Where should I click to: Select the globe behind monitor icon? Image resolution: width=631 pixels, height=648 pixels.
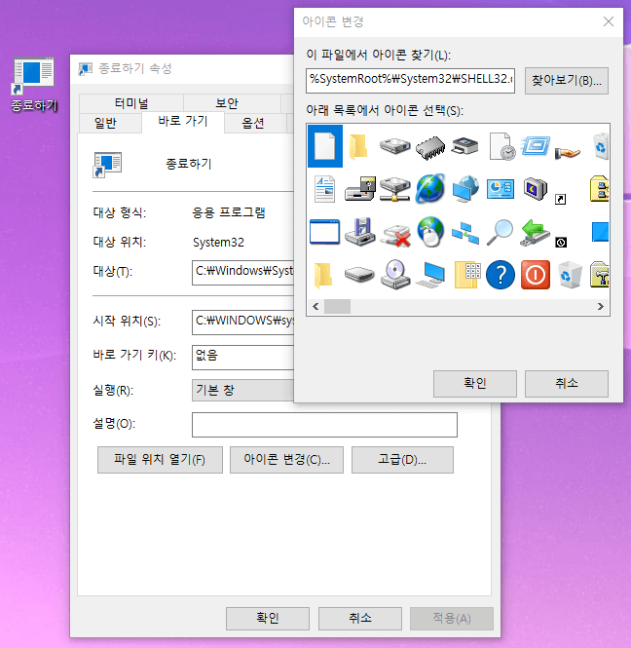tap(465, 189)
